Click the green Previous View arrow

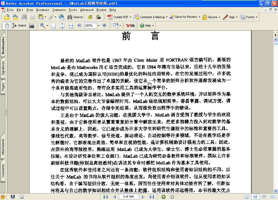(x=163, y=197)
